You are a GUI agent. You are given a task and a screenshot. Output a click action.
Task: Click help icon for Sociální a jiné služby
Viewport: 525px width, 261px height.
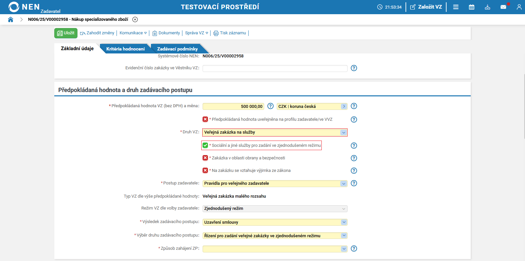[x=354, y=146]
